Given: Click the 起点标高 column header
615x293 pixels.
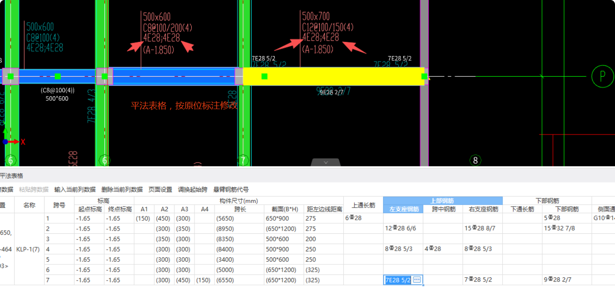Looking at the screenshot, I should pyautogui.click(x=89, y=209).
